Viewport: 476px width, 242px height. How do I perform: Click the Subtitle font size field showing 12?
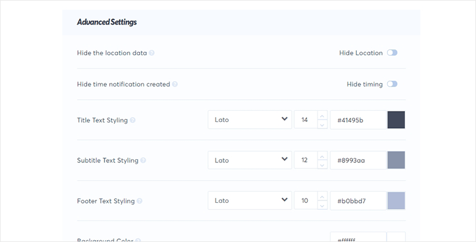tap(306, 160)
